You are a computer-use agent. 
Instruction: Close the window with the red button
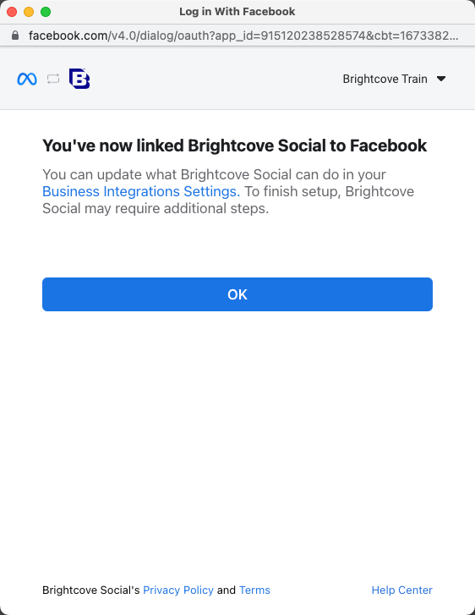click(12, 12)
